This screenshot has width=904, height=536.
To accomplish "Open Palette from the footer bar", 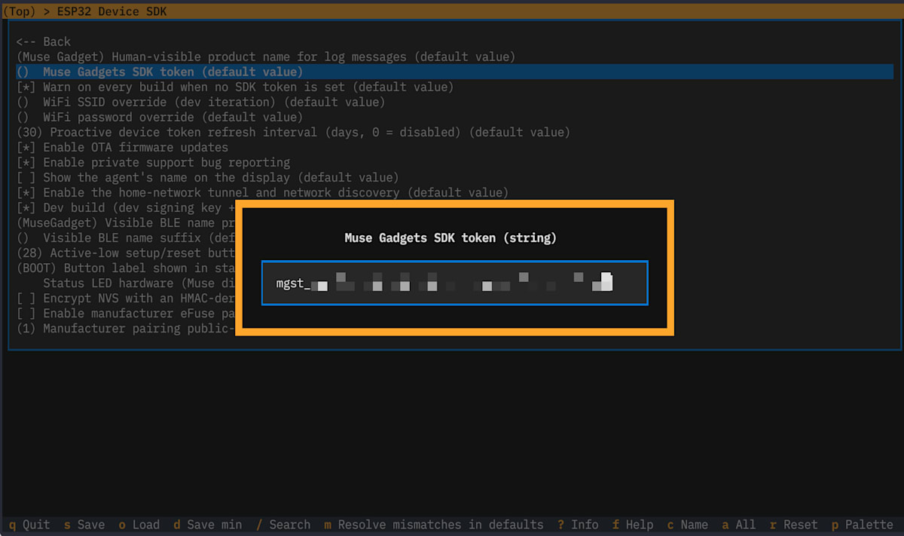I will [x=862, y=525].
